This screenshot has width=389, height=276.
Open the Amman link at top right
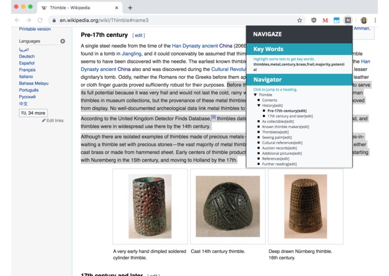point(362,28)
